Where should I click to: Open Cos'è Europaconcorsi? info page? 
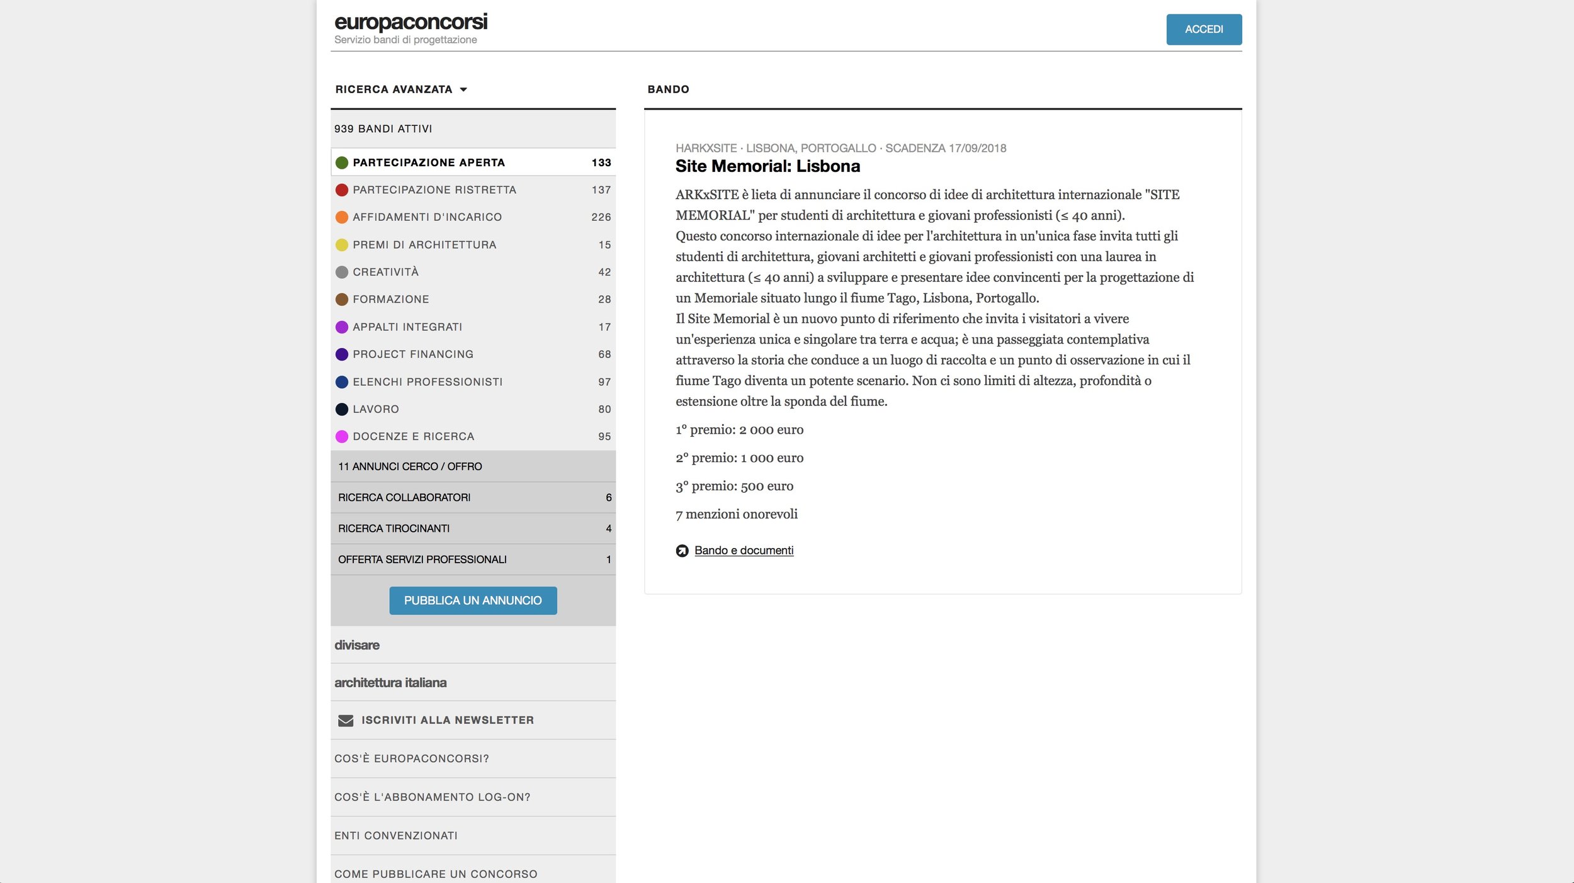[x=411, y=759]
